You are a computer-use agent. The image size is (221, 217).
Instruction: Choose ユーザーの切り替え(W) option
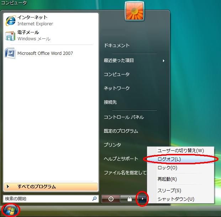click(180, 151)
